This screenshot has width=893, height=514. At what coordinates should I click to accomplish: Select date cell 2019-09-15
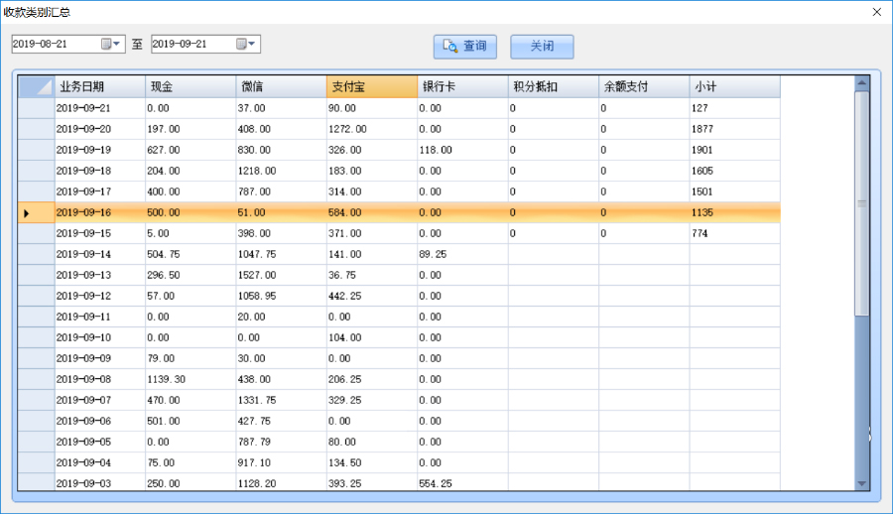[x=99, y=233]
